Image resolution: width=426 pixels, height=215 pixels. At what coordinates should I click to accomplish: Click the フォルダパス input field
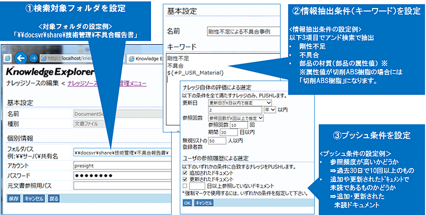[x=122, y=153]
